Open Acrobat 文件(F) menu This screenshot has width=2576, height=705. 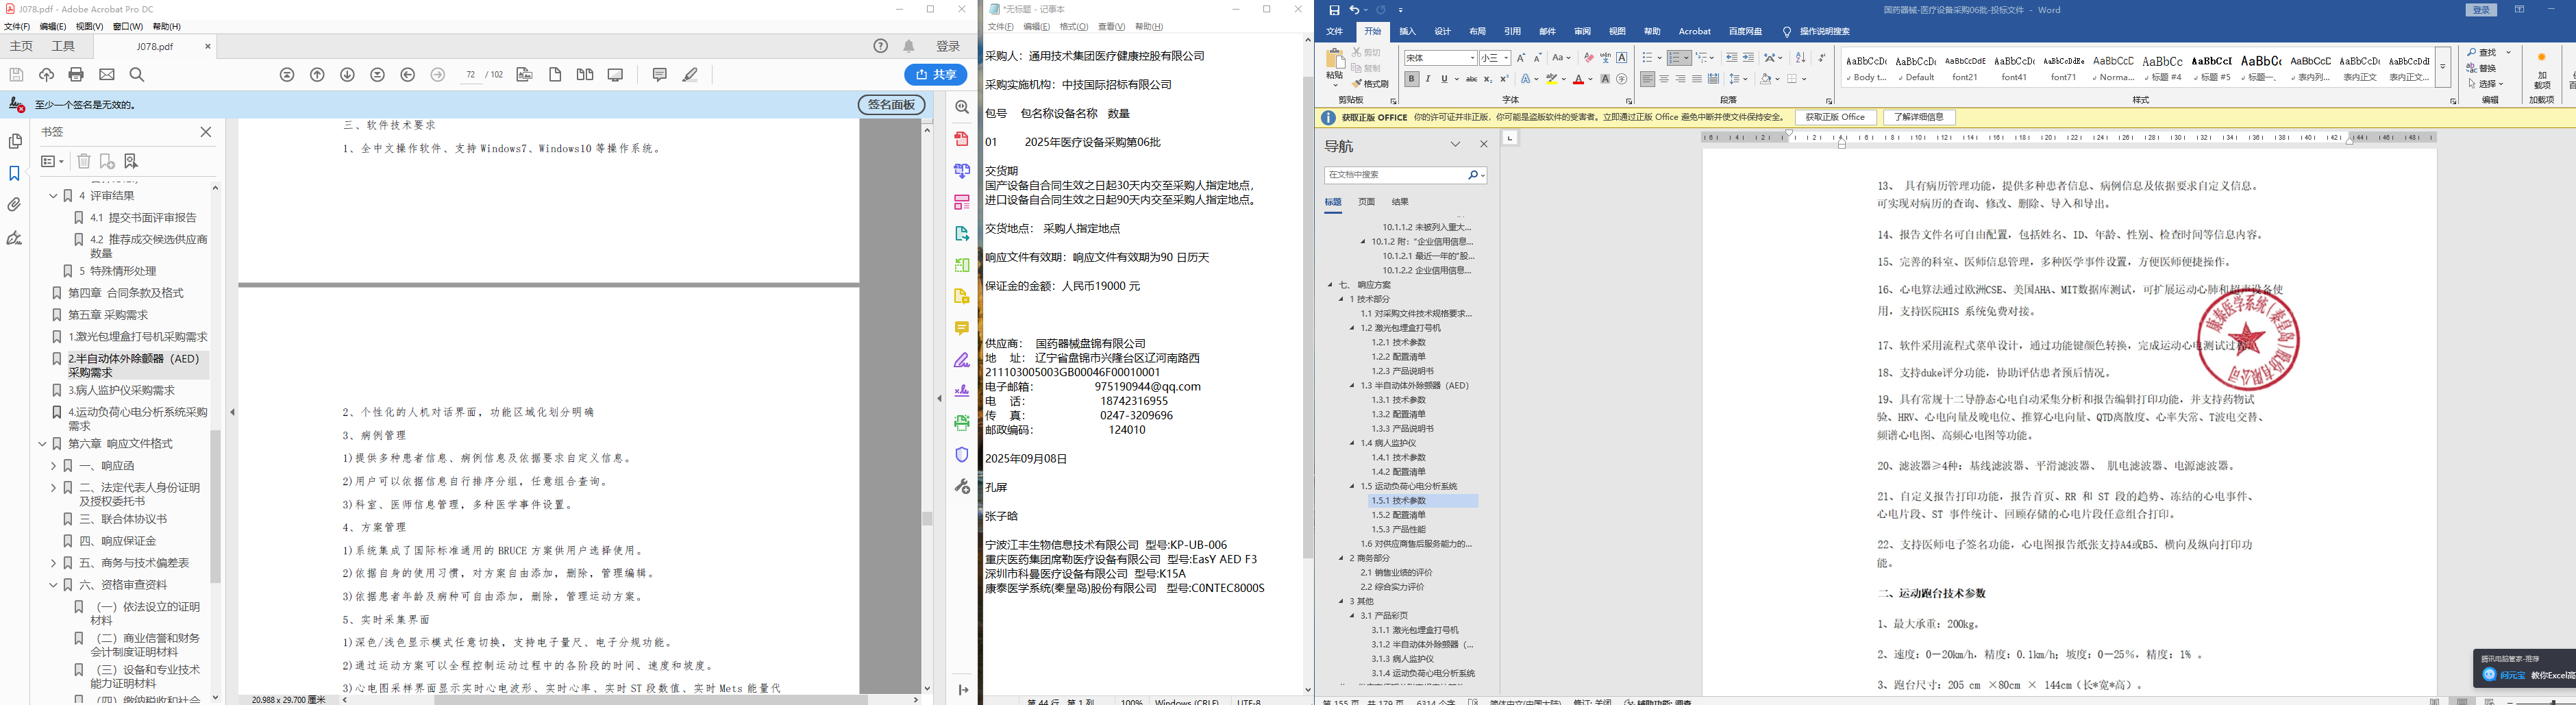(x=17, y=27)
